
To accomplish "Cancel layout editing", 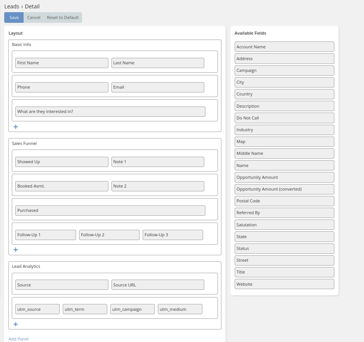I will (34, 17).
